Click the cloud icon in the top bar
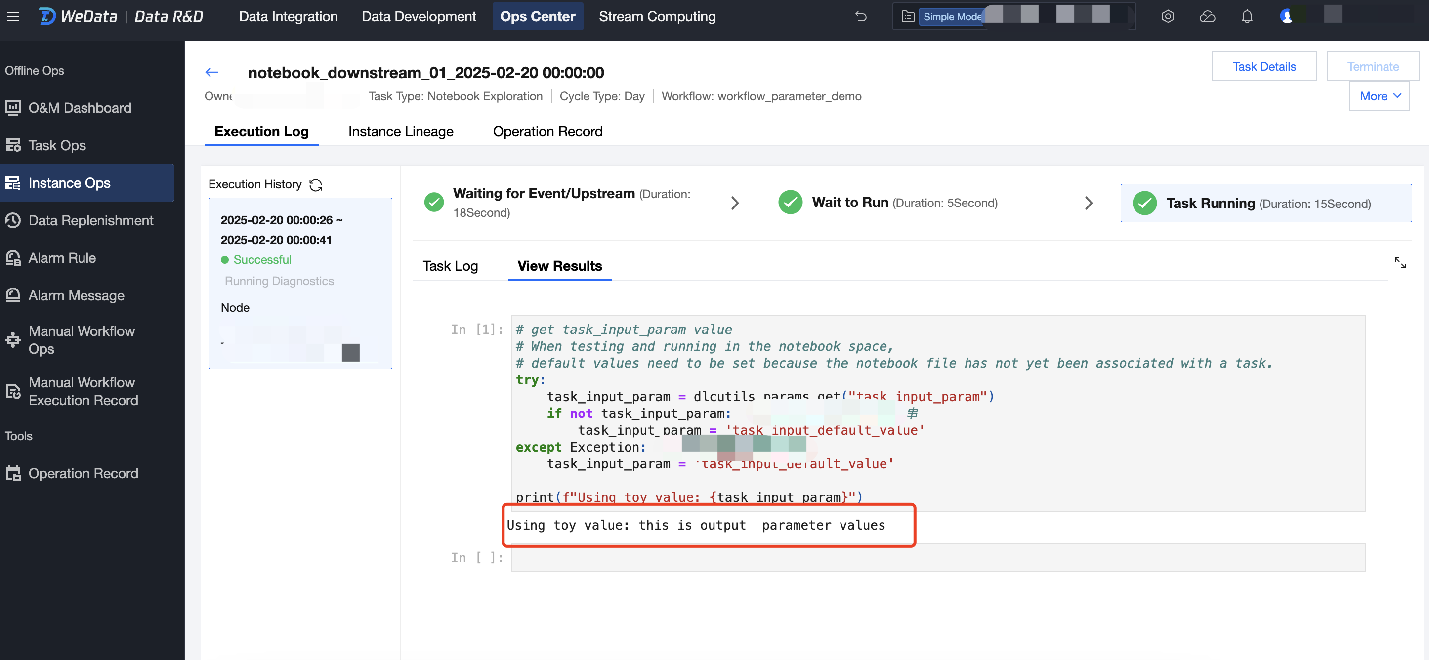 (x=1207, y=17)
